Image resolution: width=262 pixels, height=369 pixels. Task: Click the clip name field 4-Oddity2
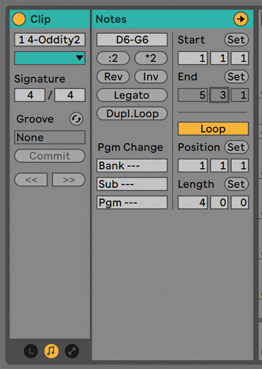[x=49, y=40]
